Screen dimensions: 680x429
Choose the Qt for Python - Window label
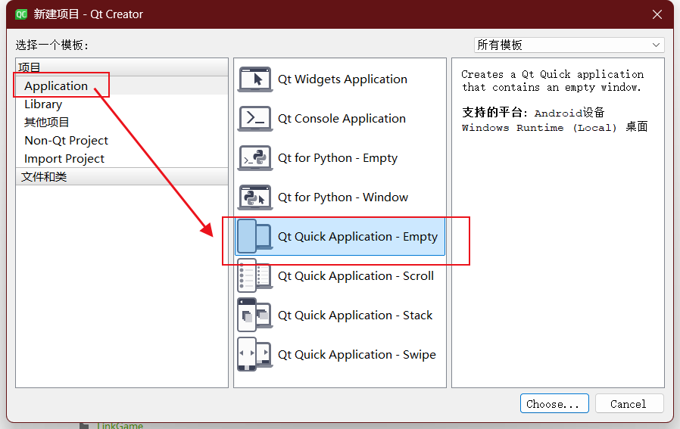click(x=342, y=197)
